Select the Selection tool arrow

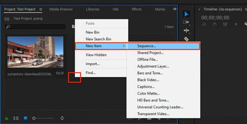pyautogui.click(x=186, y=14)
